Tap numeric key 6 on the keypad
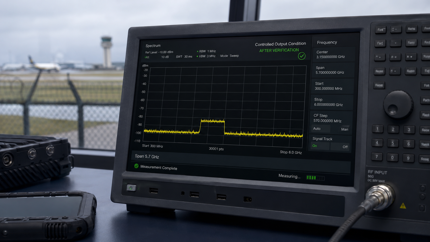Image resolution: width=430 pixels, height=242 pixels. tap(408, 144)
